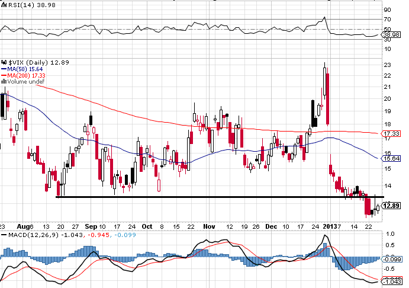Select the $VIX (Daily) 12.89 title
Image resolution: width=409 pixels, height=288 pixels.
38,62
